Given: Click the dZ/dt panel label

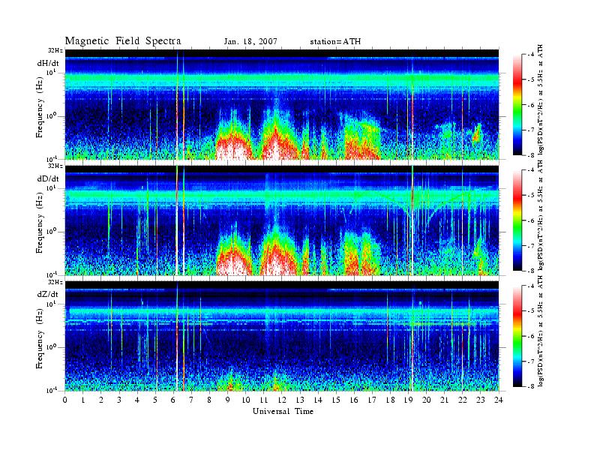Looking at the screenshot, I should (48, 294).
